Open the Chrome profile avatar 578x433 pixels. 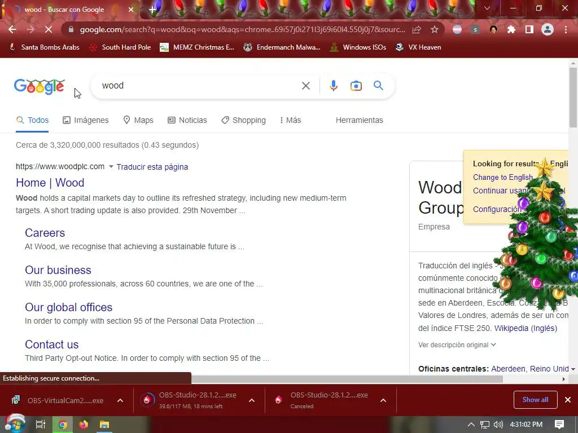[x=548, y=29]
